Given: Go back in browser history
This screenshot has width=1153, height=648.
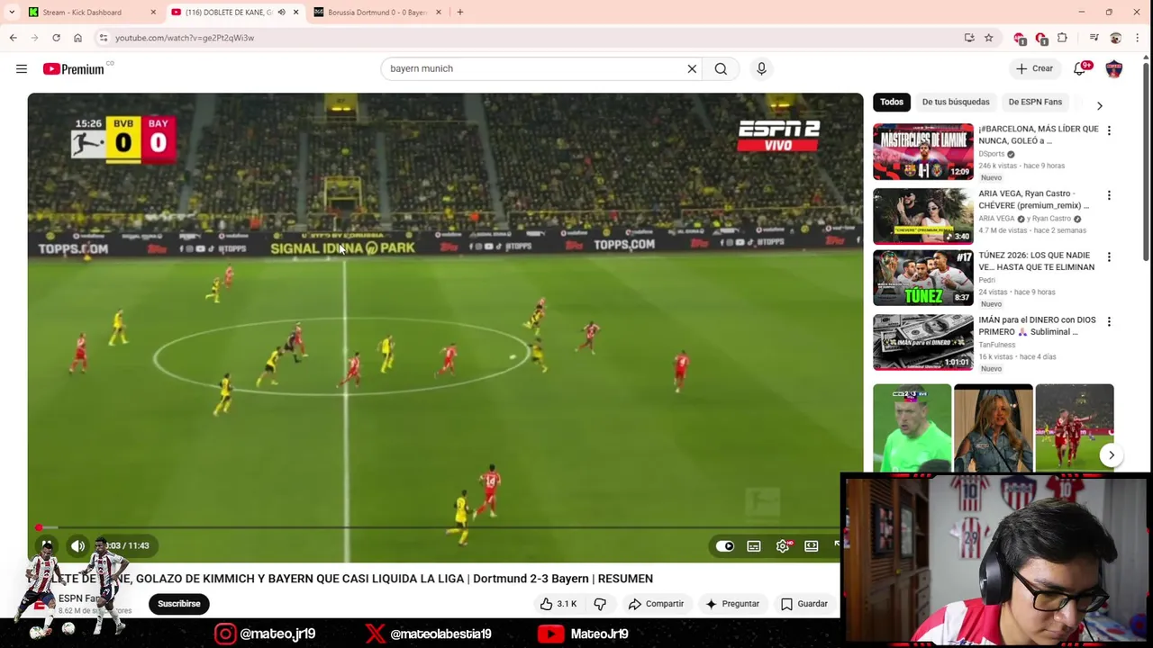Looking at the screenshot, I should point(13,38).
